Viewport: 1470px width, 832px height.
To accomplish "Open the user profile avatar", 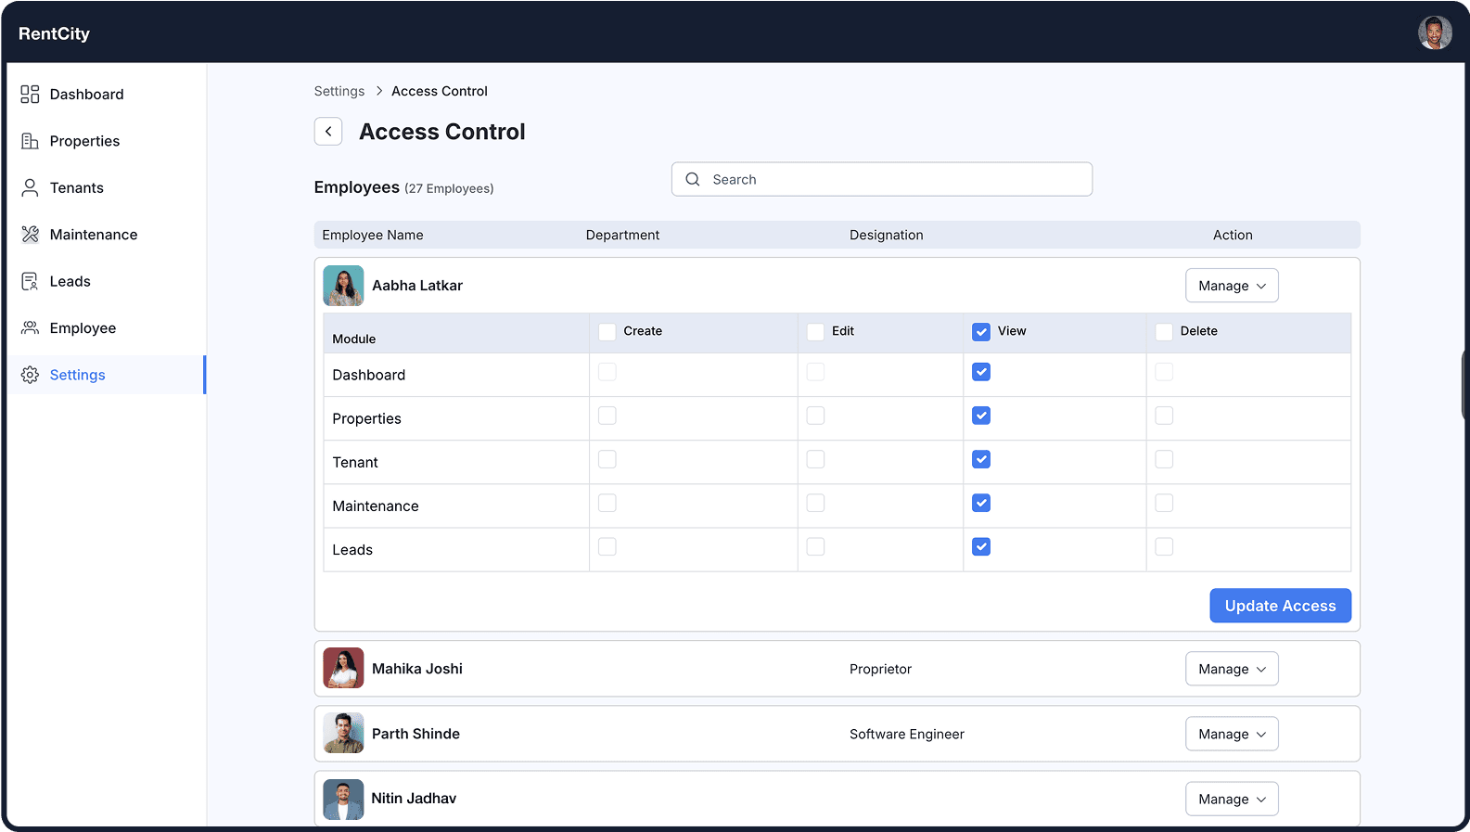I will tap(1434, 33).
